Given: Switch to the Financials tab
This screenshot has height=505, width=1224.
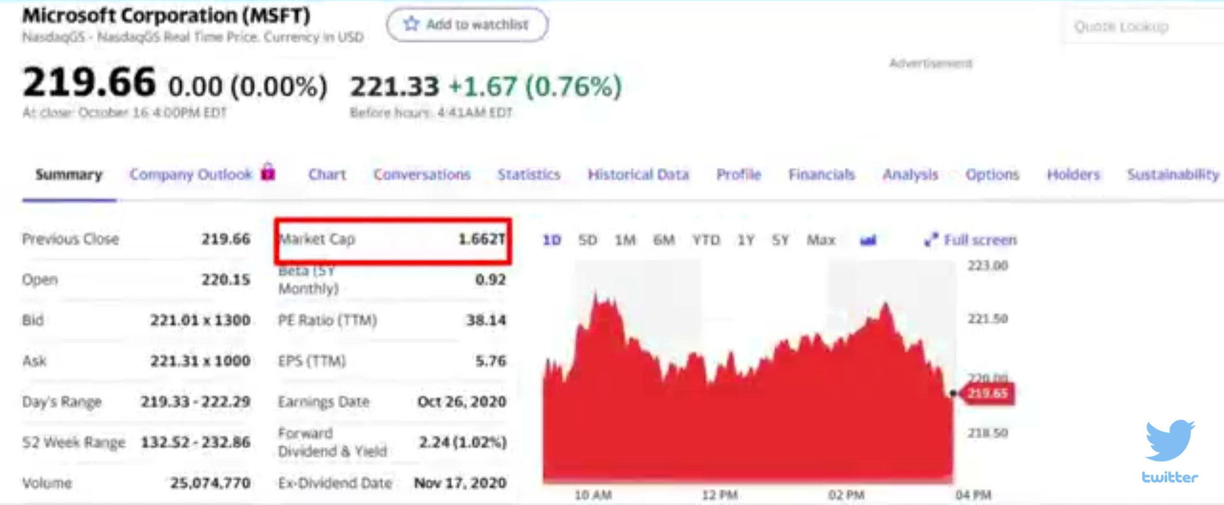Looking at the screenshot, I should point(822,175).
